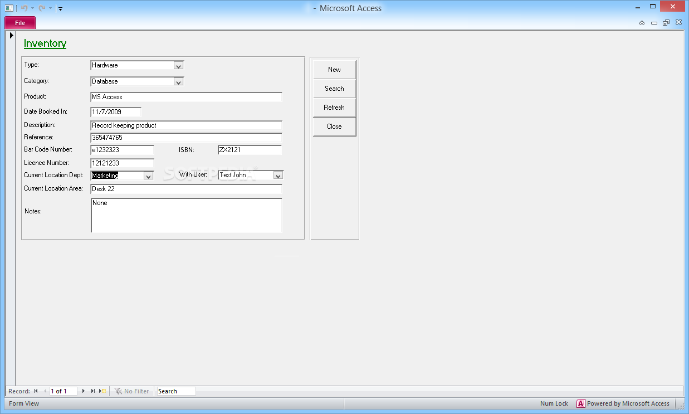The height and width of the screenshot is (414, 689).
Task: Click the record navigation Search box
Action: [176, 391]
